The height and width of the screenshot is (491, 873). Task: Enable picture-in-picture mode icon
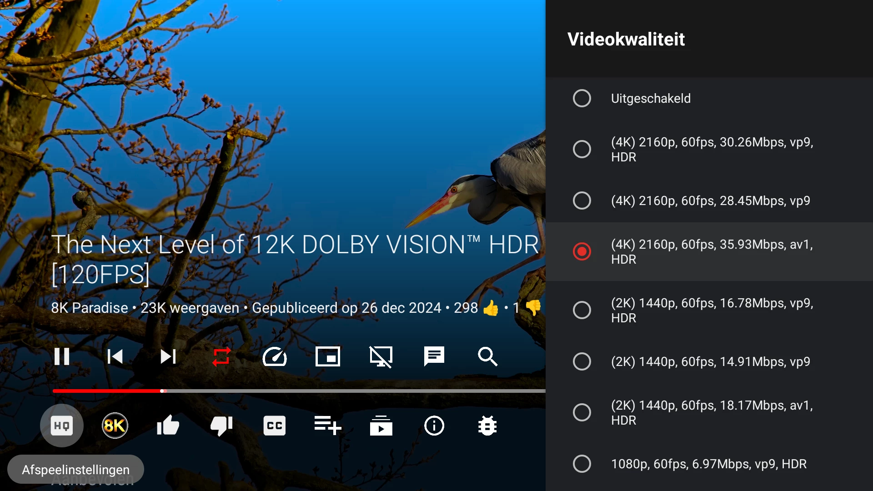coord(328,357)
